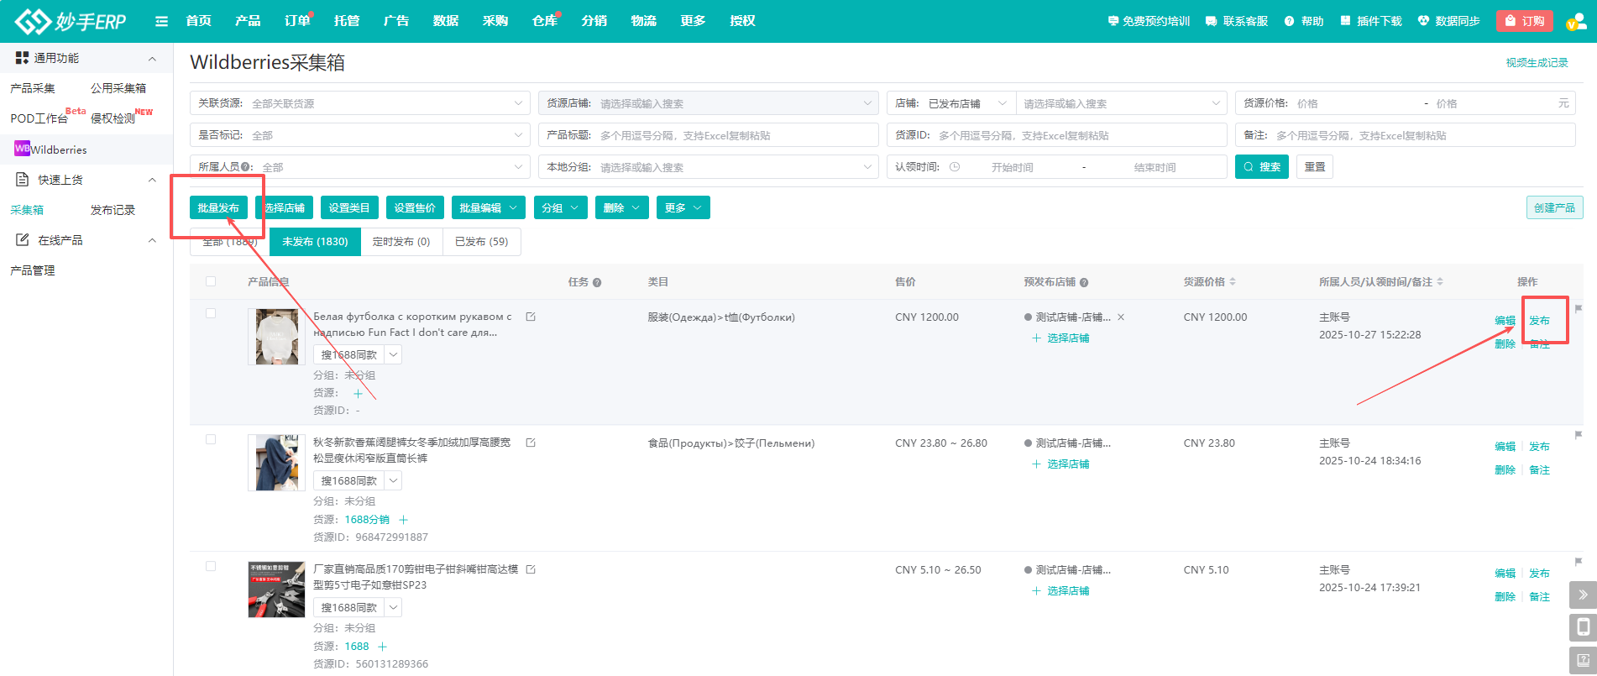Screen dimensions: 1597x676
Task: Click the 搜索 search button
Action: tap(1261, 167)
